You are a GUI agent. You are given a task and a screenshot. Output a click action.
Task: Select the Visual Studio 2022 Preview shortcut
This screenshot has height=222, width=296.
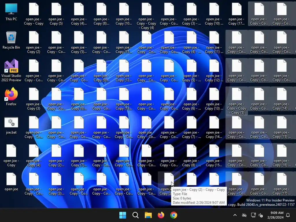pyautogui.click(x=11, y=71)
